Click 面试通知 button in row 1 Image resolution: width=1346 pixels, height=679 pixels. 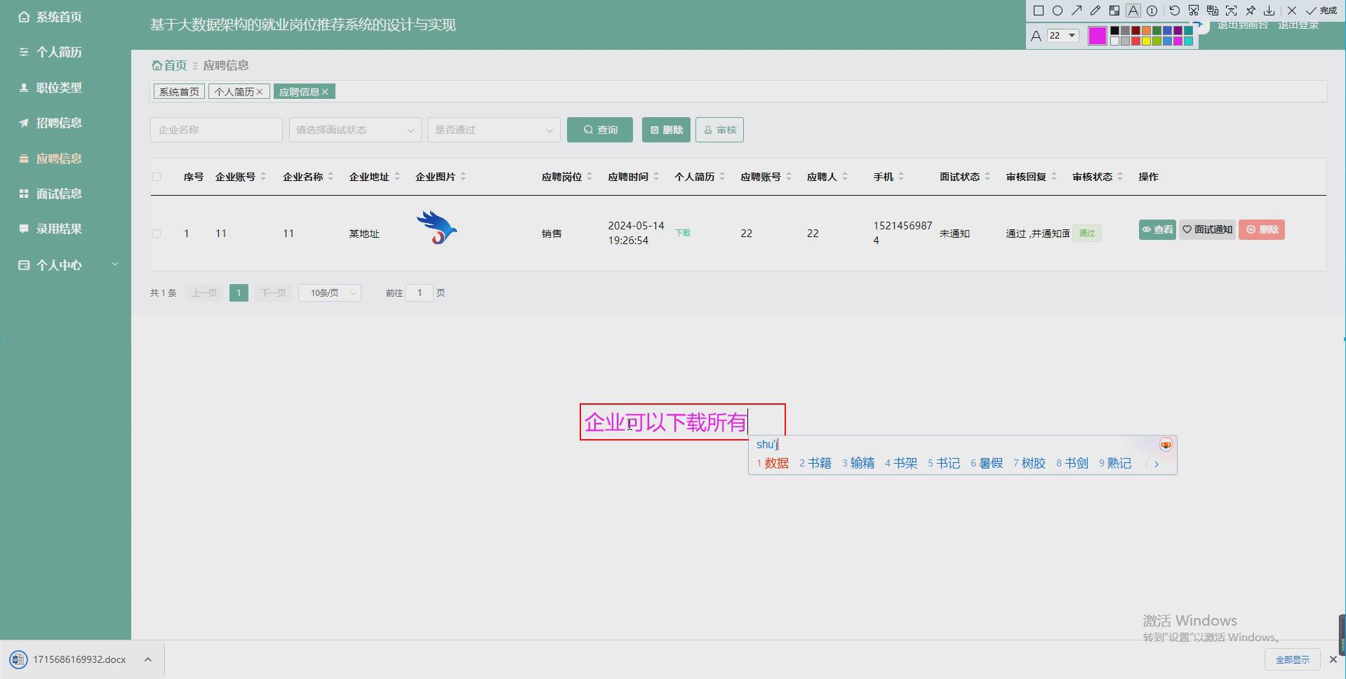1207,229
